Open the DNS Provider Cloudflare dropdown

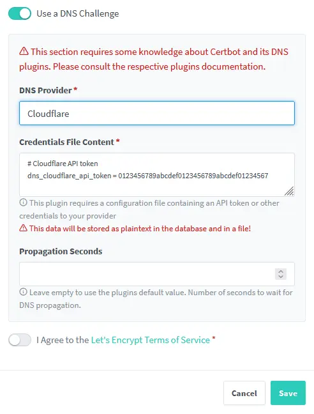pos(157,113)
